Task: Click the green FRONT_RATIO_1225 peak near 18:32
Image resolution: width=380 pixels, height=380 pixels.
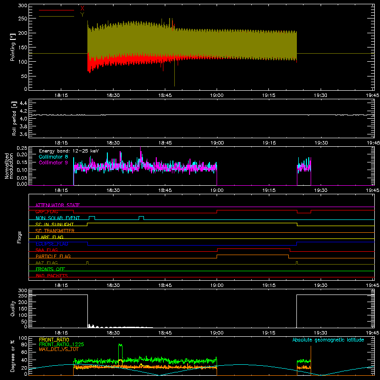Action: [121, 345]
